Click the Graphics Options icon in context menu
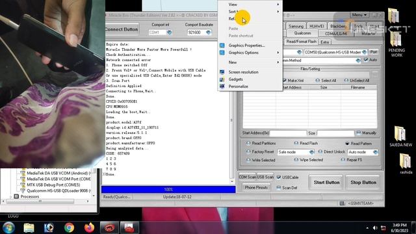Viewport: 416px width, 234px height. coord(222,53)
